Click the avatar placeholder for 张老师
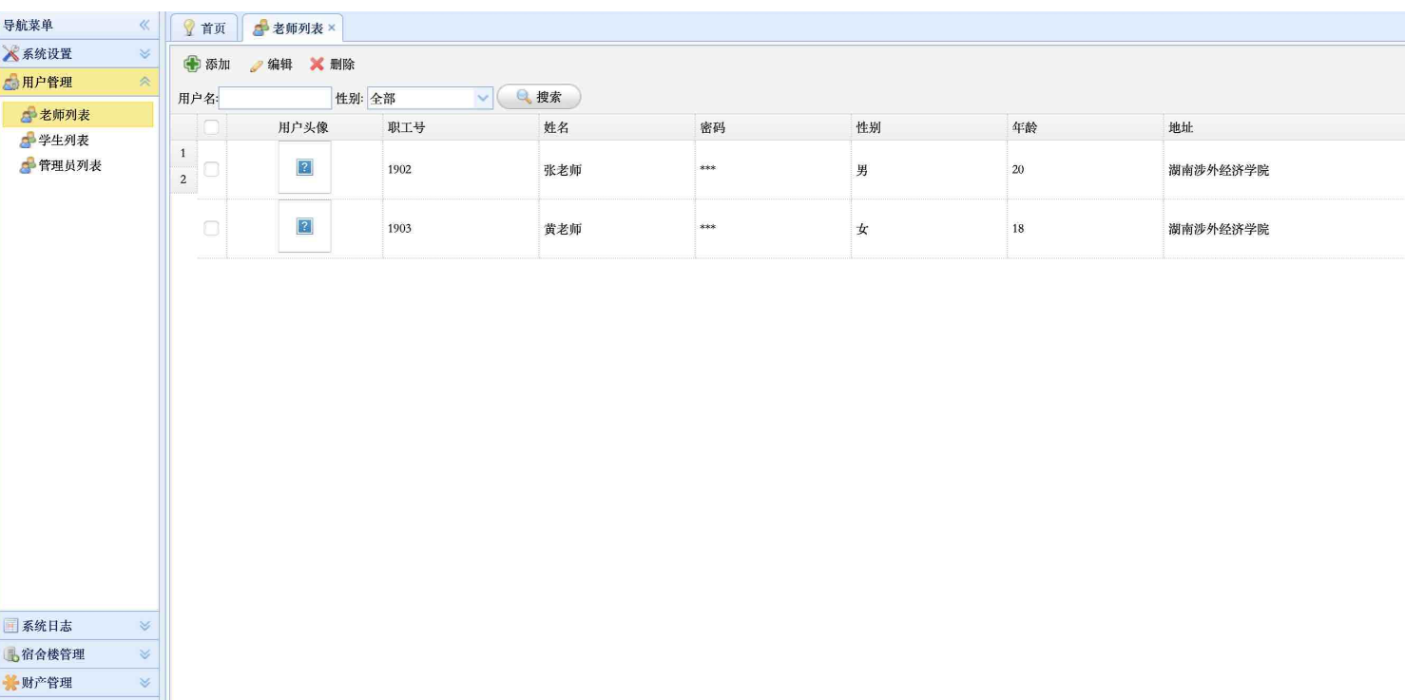The height and width of the screenshot is (700, 1405). (304, 167)
